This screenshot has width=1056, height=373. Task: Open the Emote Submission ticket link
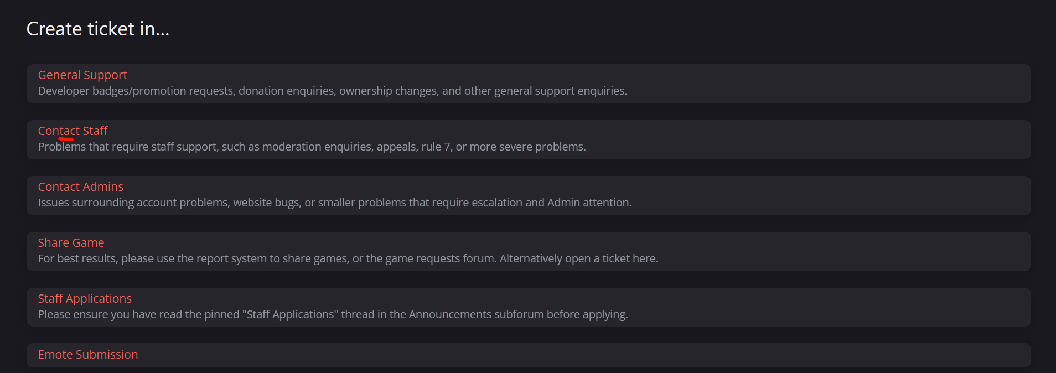[88, 355]
